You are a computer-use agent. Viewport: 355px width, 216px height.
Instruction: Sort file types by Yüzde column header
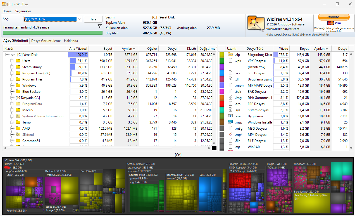tap(281, 49)
